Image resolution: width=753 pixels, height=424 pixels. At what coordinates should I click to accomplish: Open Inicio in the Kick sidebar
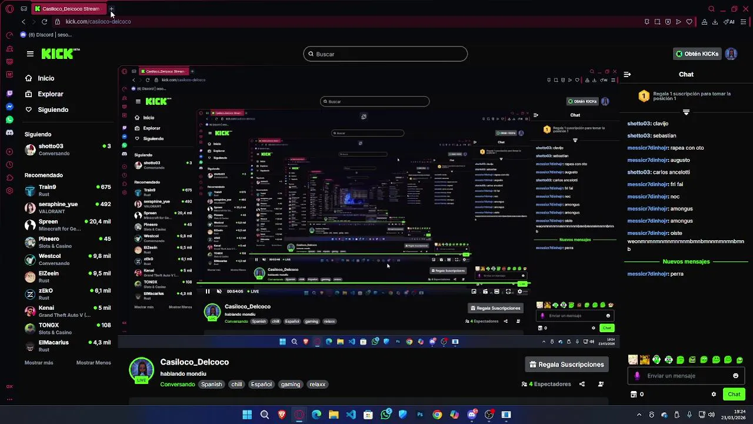tap(39, 78)
